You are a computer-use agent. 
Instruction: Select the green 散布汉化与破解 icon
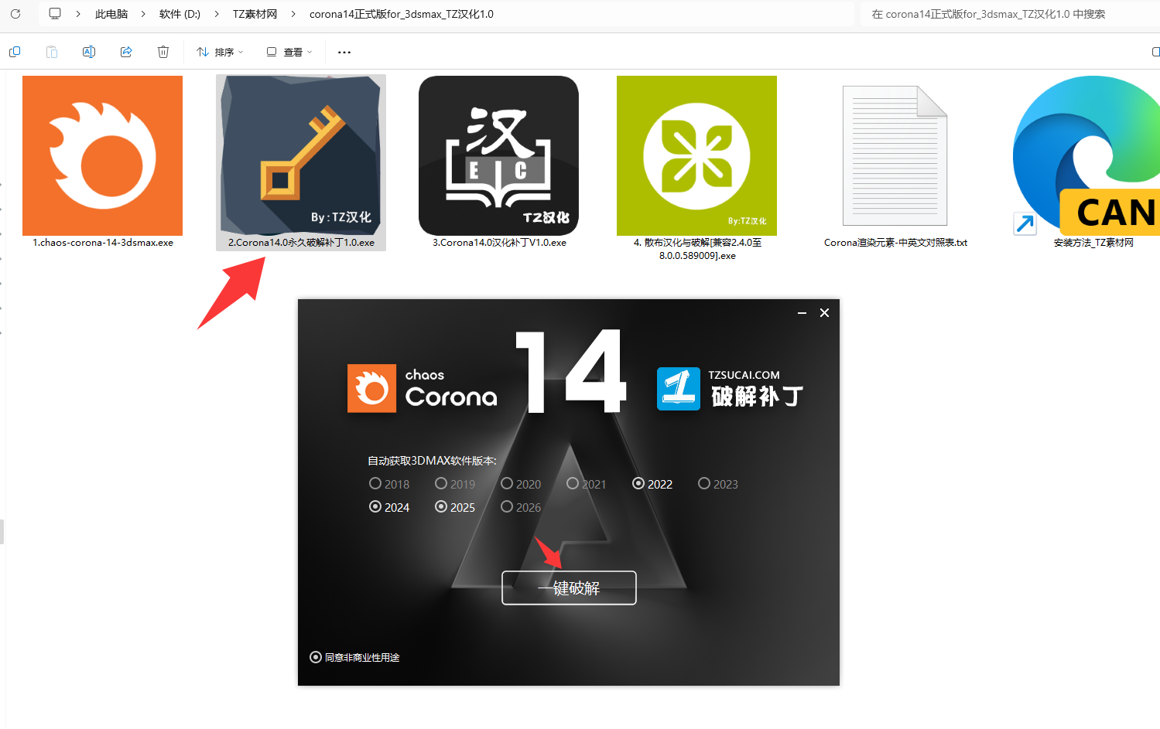coord(696,155)
